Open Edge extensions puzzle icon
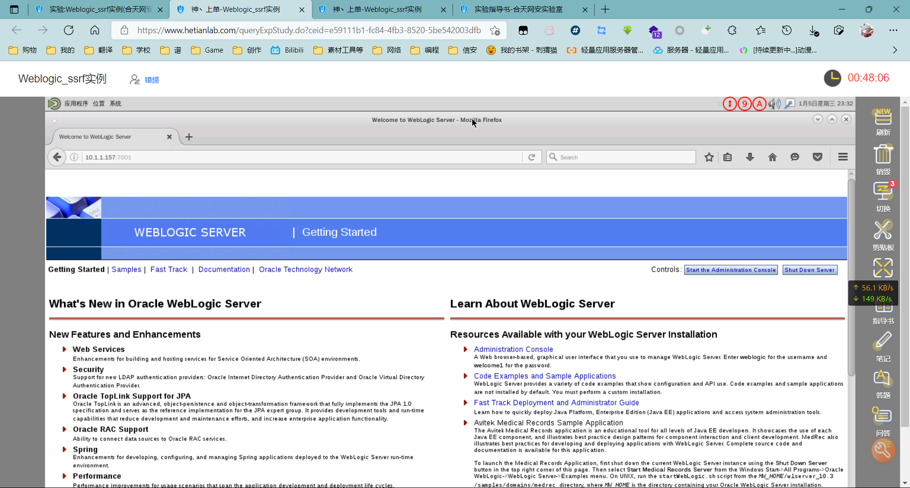 732,30
